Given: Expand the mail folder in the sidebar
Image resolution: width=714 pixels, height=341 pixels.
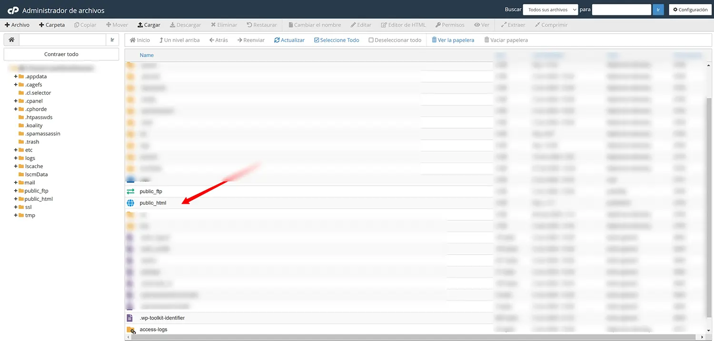Looking at the screenshot, I should pos(16,183).
